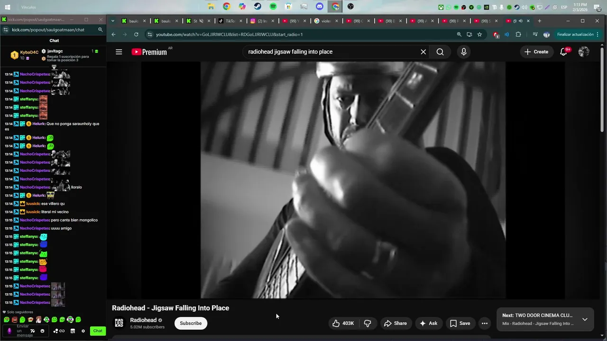Open the Ask AI button

[429, 323]
